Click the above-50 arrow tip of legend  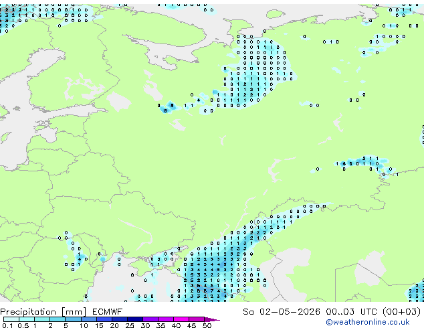pos(212,319)
